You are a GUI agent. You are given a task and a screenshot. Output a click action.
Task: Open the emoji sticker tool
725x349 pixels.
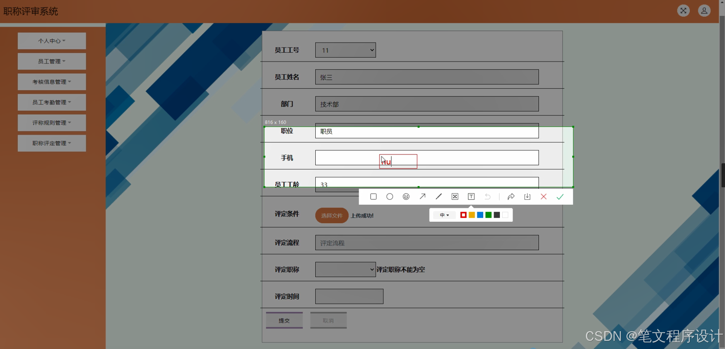coord(406,197)
